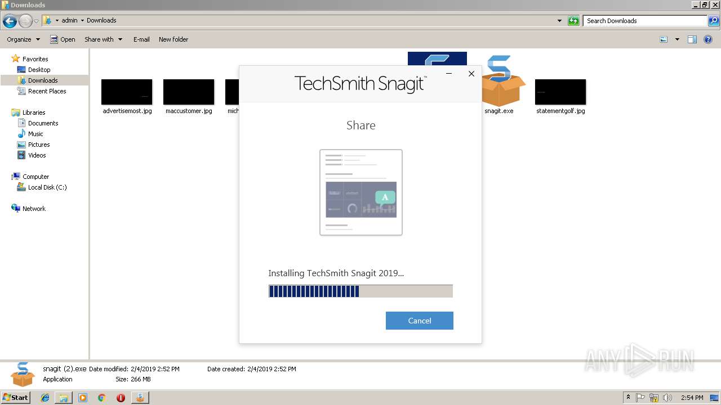
Task: Cancel the Snagit installation
Action: coord(419,321)
